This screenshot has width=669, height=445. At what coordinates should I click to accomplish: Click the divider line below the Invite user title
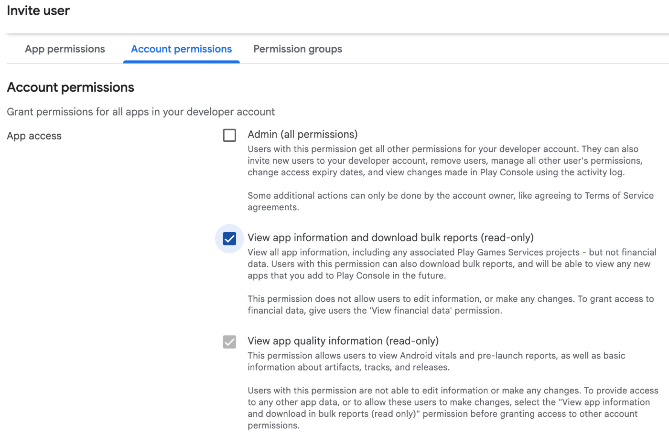coord(334,34)
